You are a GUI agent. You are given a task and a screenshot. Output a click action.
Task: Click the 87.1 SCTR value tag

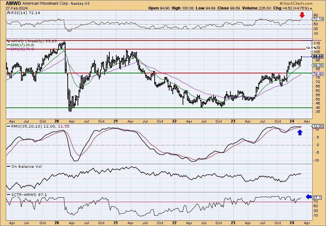317,197
